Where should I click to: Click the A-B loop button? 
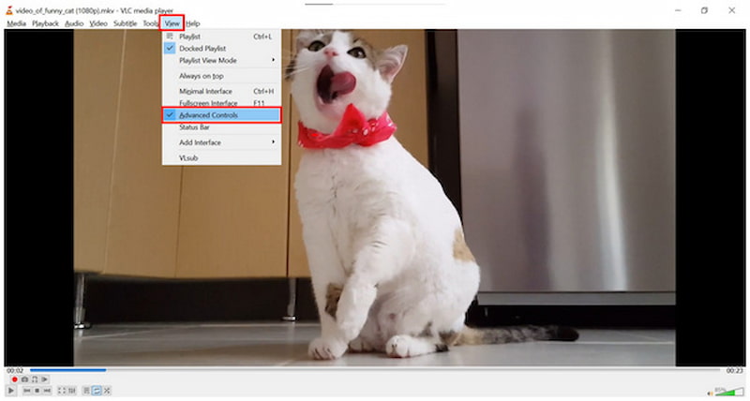[35, 379]
